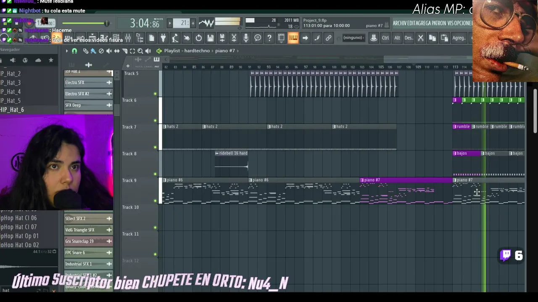
Task: Select the slip tool in the Playlist toolbar
Action: pos(117,51)
